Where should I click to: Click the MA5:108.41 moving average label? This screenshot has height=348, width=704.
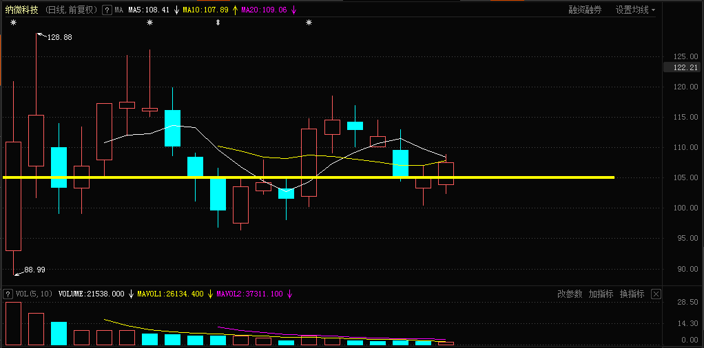tap(148, 10)
